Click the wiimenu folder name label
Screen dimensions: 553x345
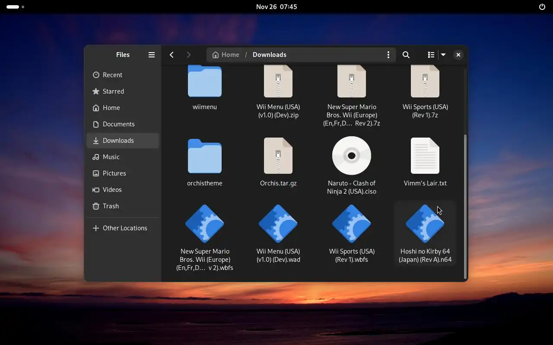205,107
